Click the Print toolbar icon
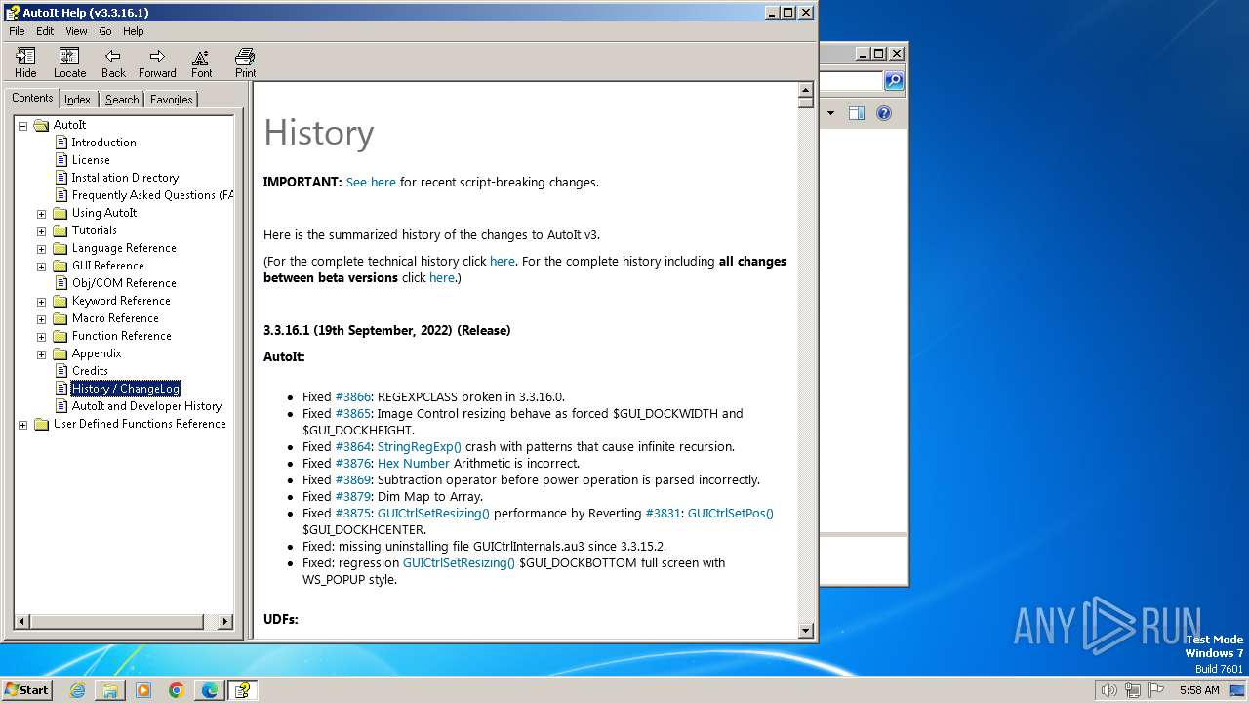The image size is (1249, 703). (245, 62)
